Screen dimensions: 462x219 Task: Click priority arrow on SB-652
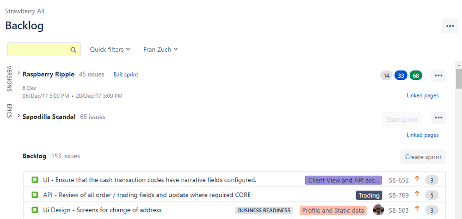417,178
